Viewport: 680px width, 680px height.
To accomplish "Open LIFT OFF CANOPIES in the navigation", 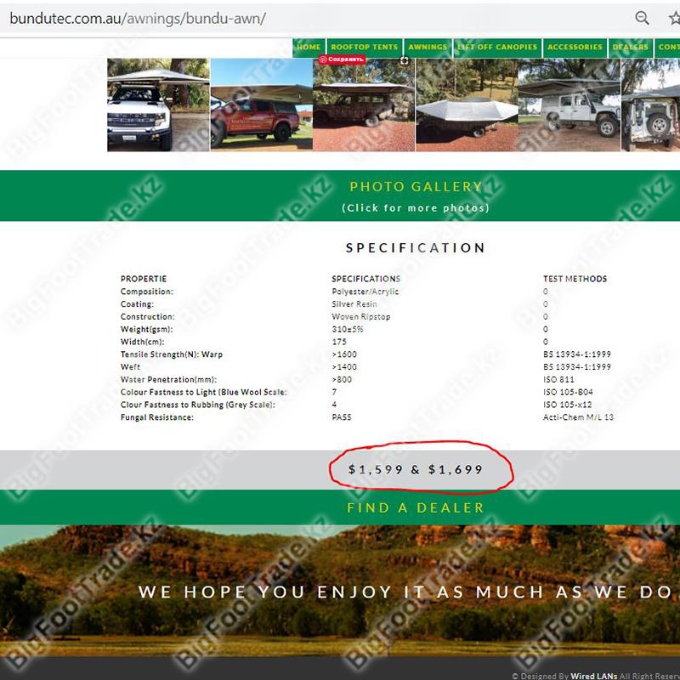I will (x=497, y=48).
